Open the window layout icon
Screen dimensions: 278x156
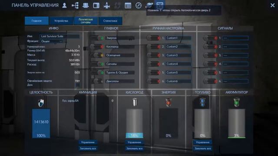tap(96, 6)
